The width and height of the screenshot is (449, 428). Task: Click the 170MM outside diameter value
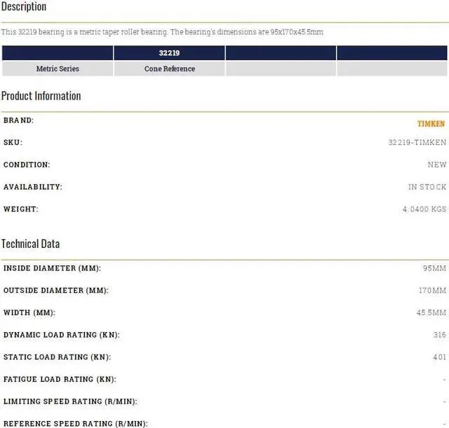coord(431,291)
